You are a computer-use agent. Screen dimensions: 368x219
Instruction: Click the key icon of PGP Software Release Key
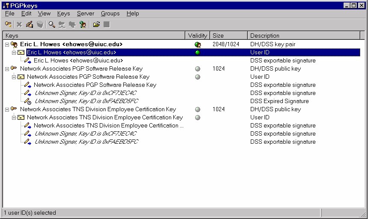pyautogui.click(x=14, y=68)
